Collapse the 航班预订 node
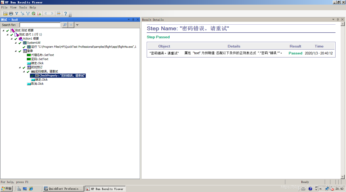346x192 pixels. [x=20, y=68]
